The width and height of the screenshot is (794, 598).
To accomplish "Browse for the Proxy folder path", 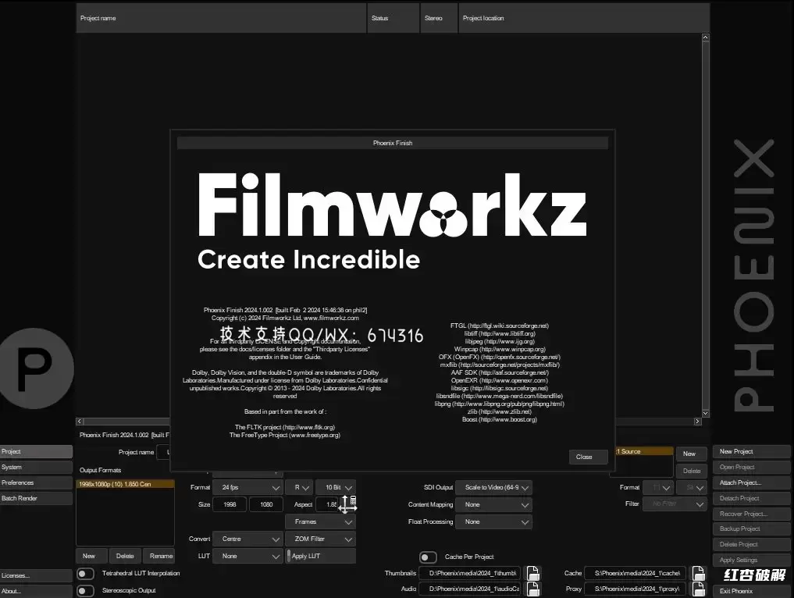I will click(699, 589).
